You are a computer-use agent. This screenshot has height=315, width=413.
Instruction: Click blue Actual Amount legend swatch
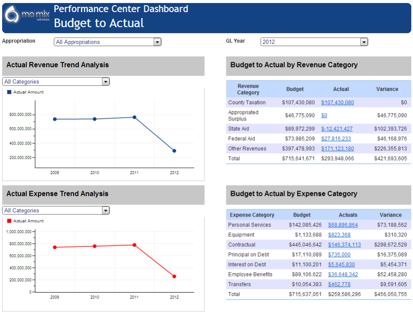coord(9,92)
